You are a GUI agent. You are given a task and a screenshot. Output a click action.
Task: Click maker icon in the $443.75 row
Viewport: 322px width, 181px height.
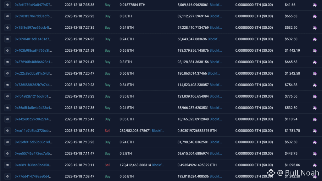point(314,154)
